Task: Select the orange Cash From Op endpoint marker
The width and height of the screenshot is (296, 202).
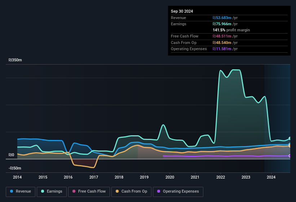Action: [290, 146]
